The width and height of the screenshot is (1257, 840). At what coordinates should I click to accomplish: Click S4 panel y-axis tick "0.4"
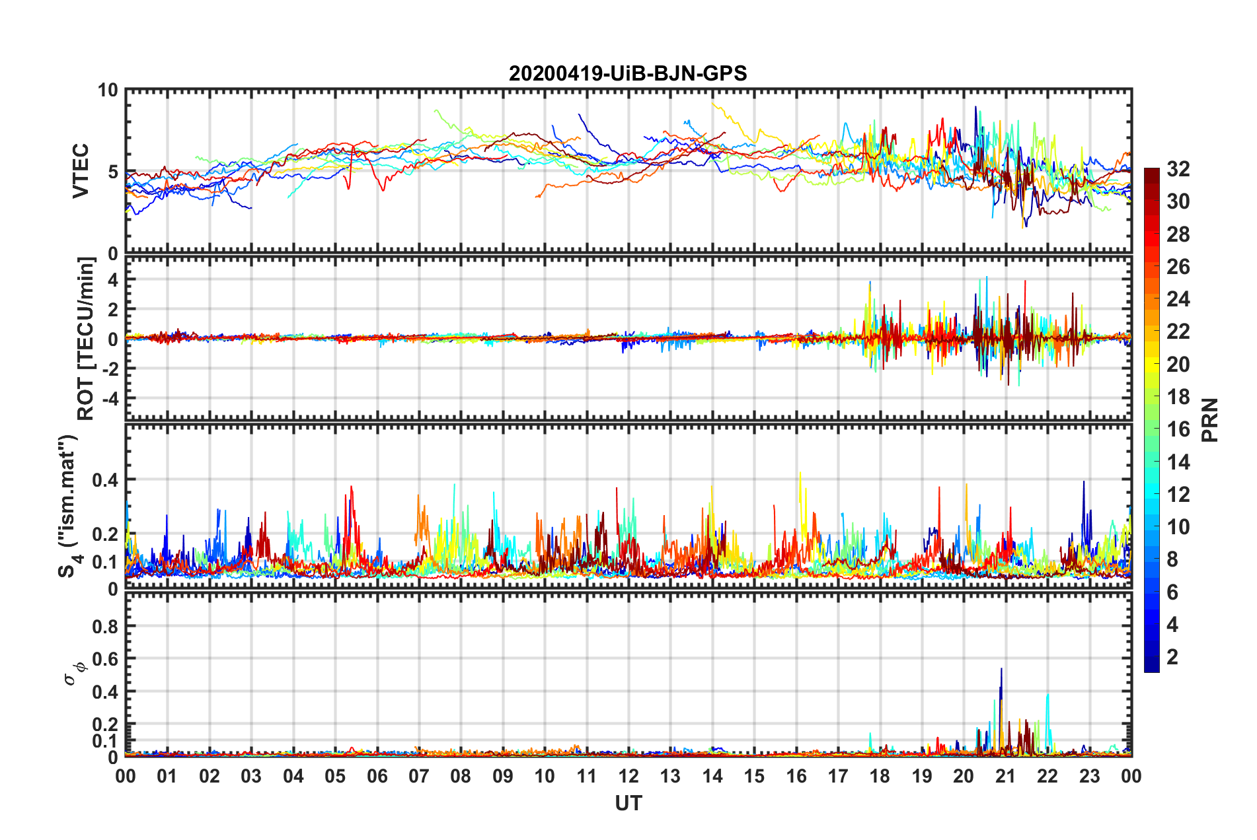click(x=105, y=480)
